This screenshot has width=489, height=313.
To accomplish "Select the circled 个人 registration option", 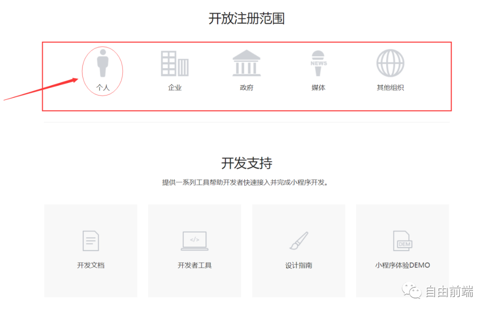I will [102, 70].
